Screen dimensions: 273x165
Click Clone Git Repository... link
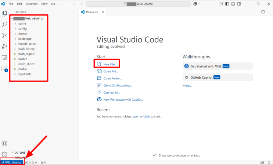[x=118, y=86]
